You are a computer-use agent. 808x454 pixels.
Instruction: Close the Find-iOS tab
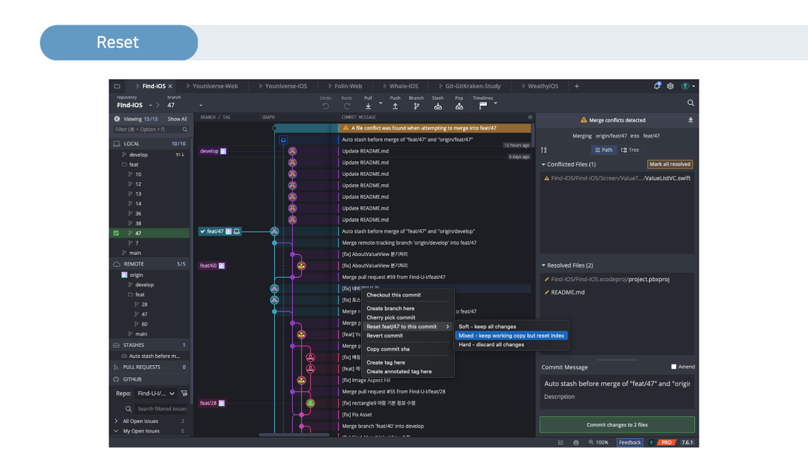pyautogui.click(x=170, y=86)
